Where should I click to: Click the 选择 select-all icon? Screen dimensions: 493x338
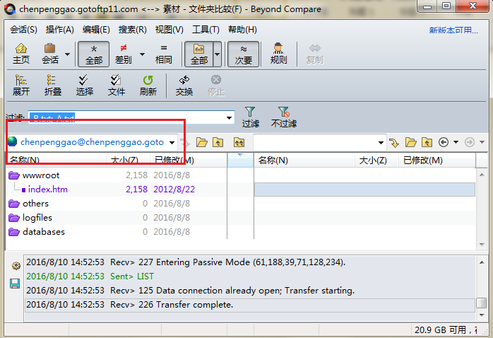coord(84,86)
